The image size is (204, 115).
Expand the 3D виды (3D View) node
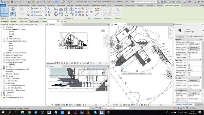(x=4, y=39)
